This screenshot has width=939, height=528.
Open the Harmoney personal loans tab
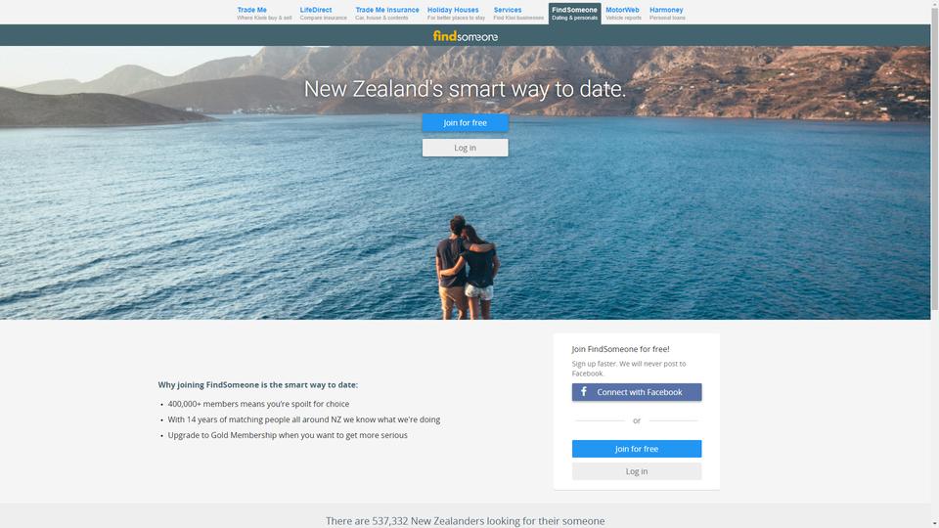click(x=667, y=13)
